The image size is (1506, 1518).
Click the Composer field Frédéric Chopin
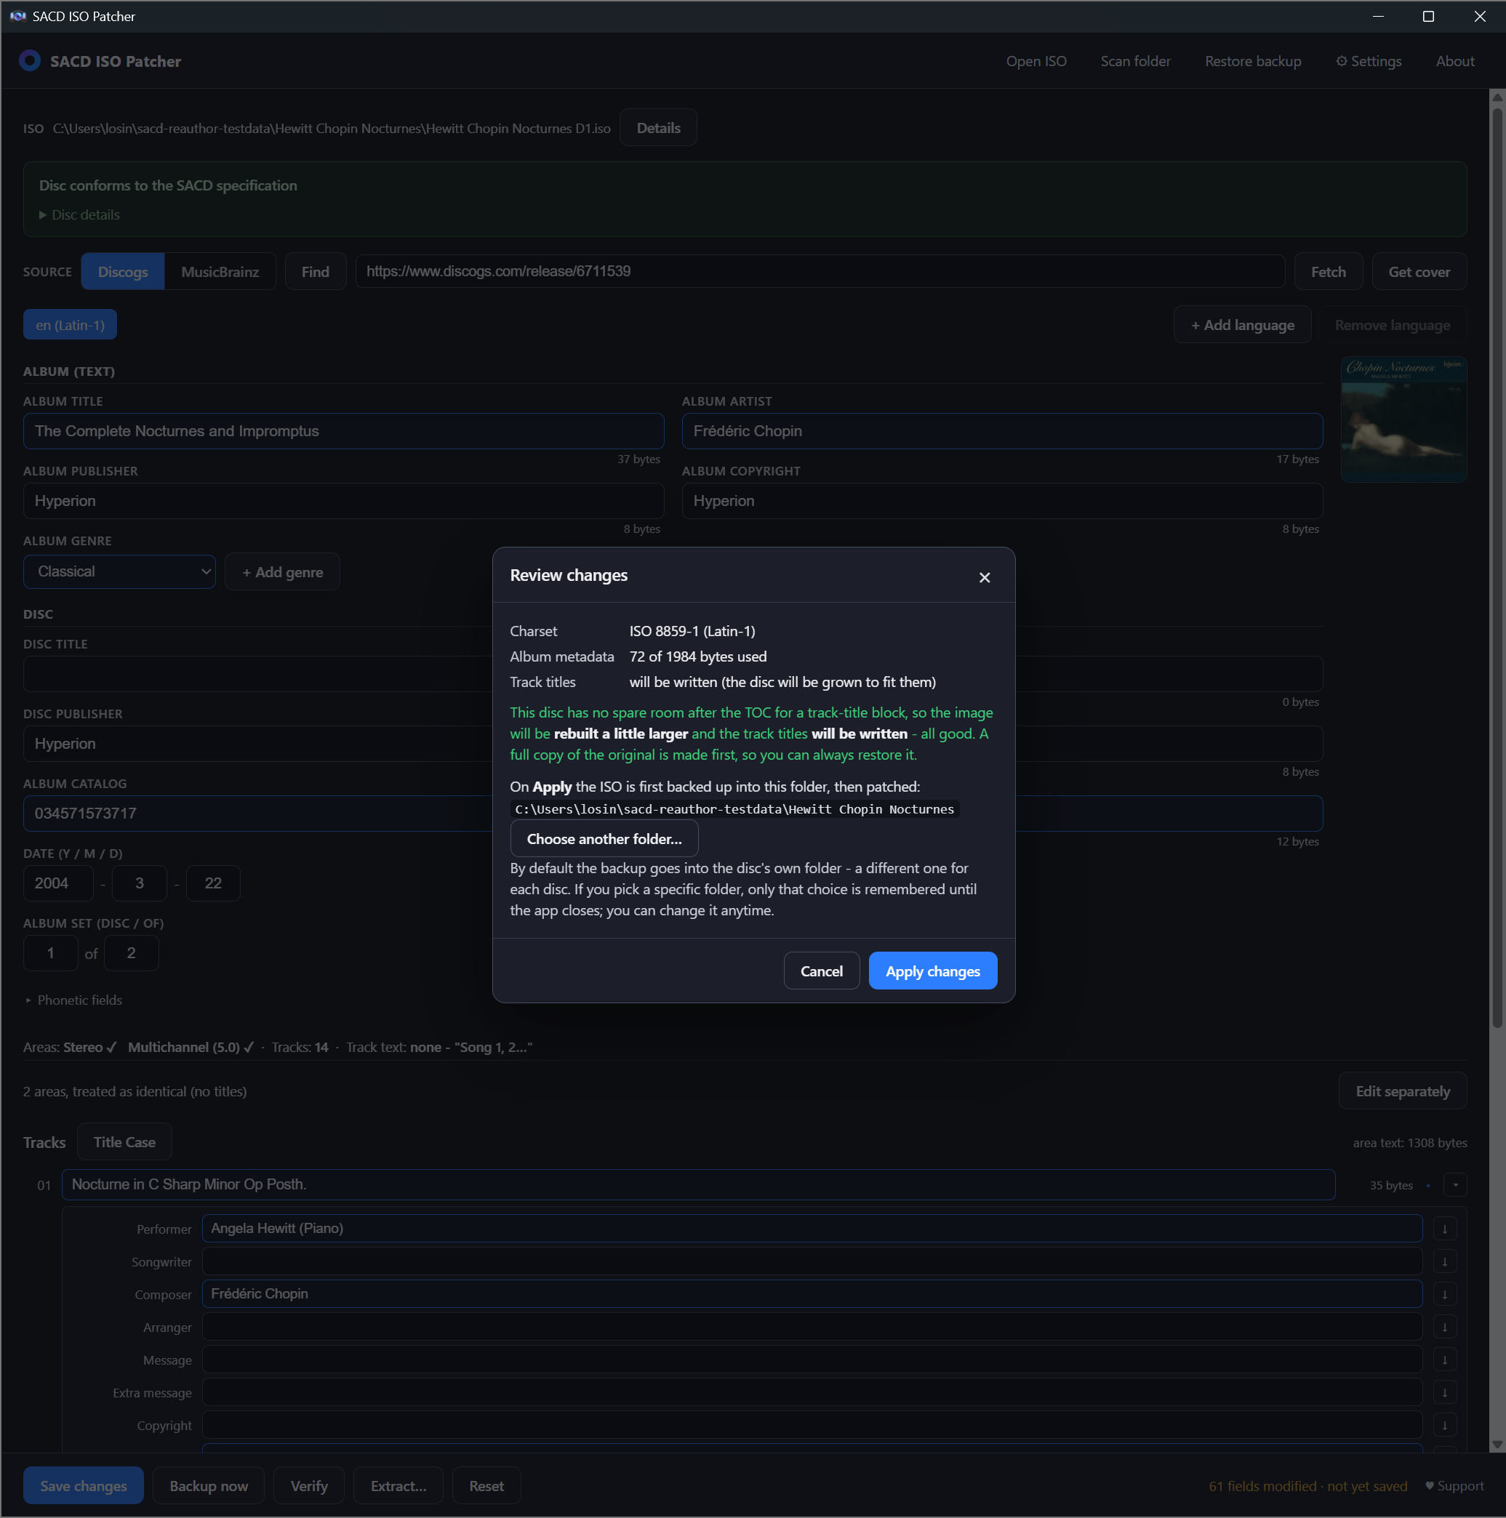click(x=812, y=1294)
